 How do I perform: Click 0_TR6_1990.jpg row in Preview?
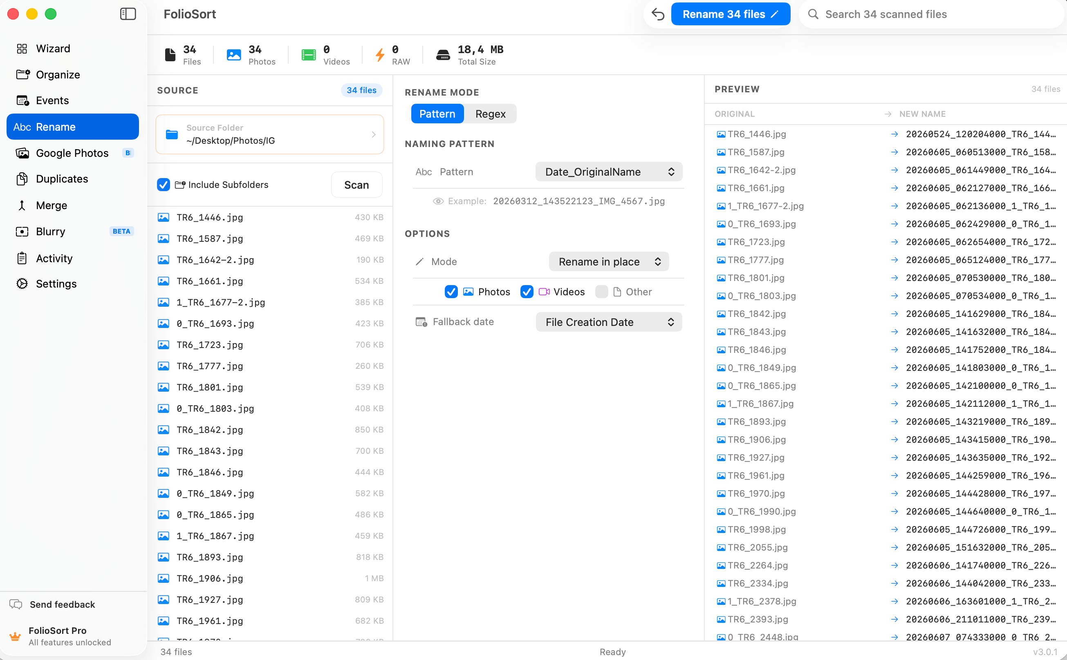885,511
